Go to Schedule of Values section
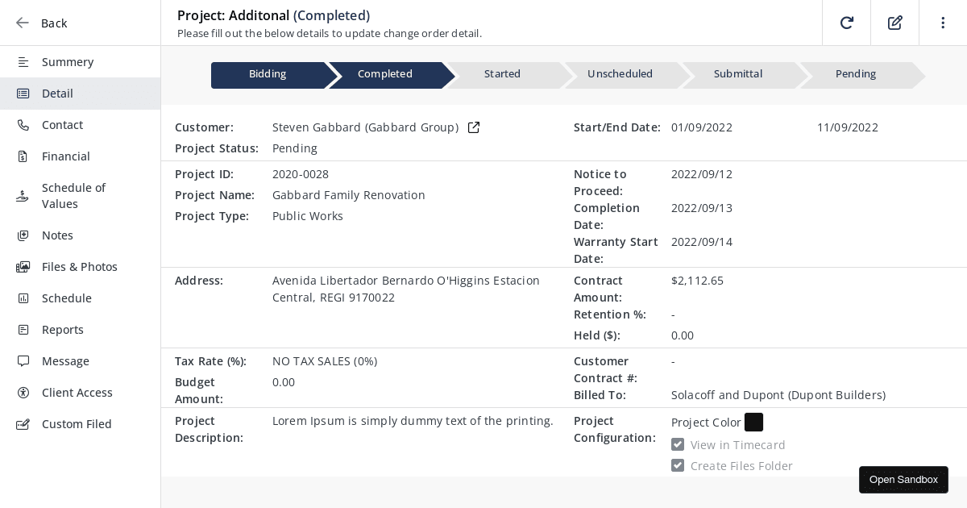The height and width of the screenshot is (508, 967). click(73, 196)
